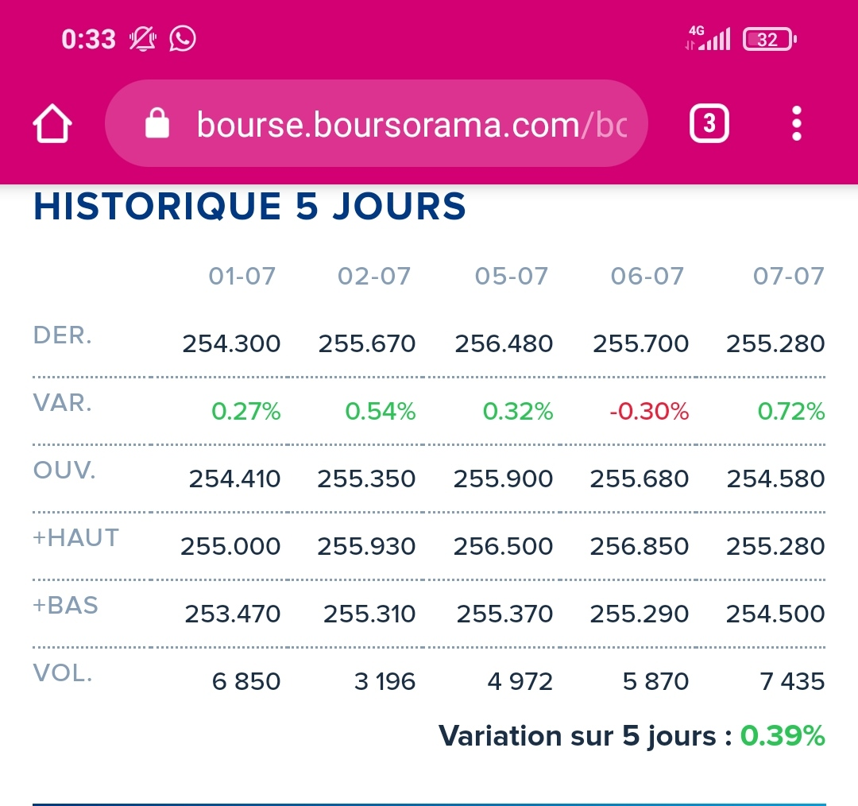Tap the WhatsApp notification icon

(x=183, y=38)
